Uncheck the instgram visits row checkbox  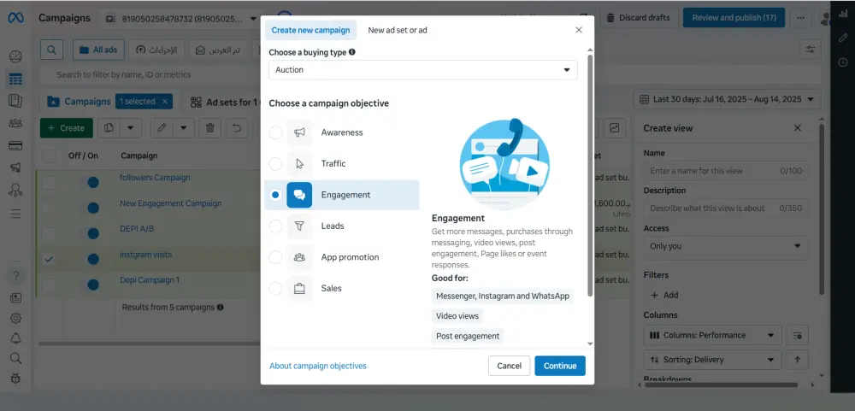coord(49,260)
